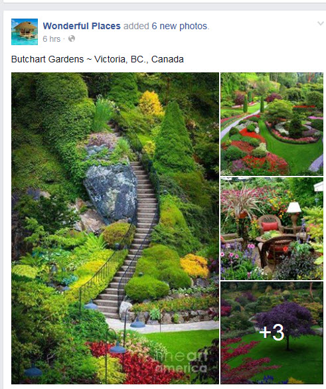Open the large staircase garden photo
Screen dimensions: 326x389
tap(115, 228)
